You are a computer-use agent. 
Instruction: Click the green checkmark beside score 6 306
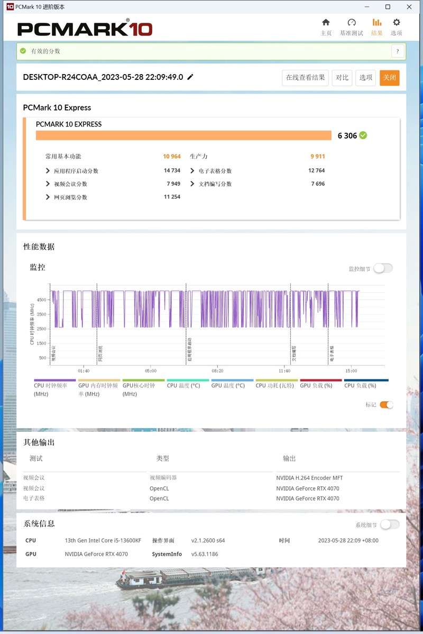(x=362, y=135)
